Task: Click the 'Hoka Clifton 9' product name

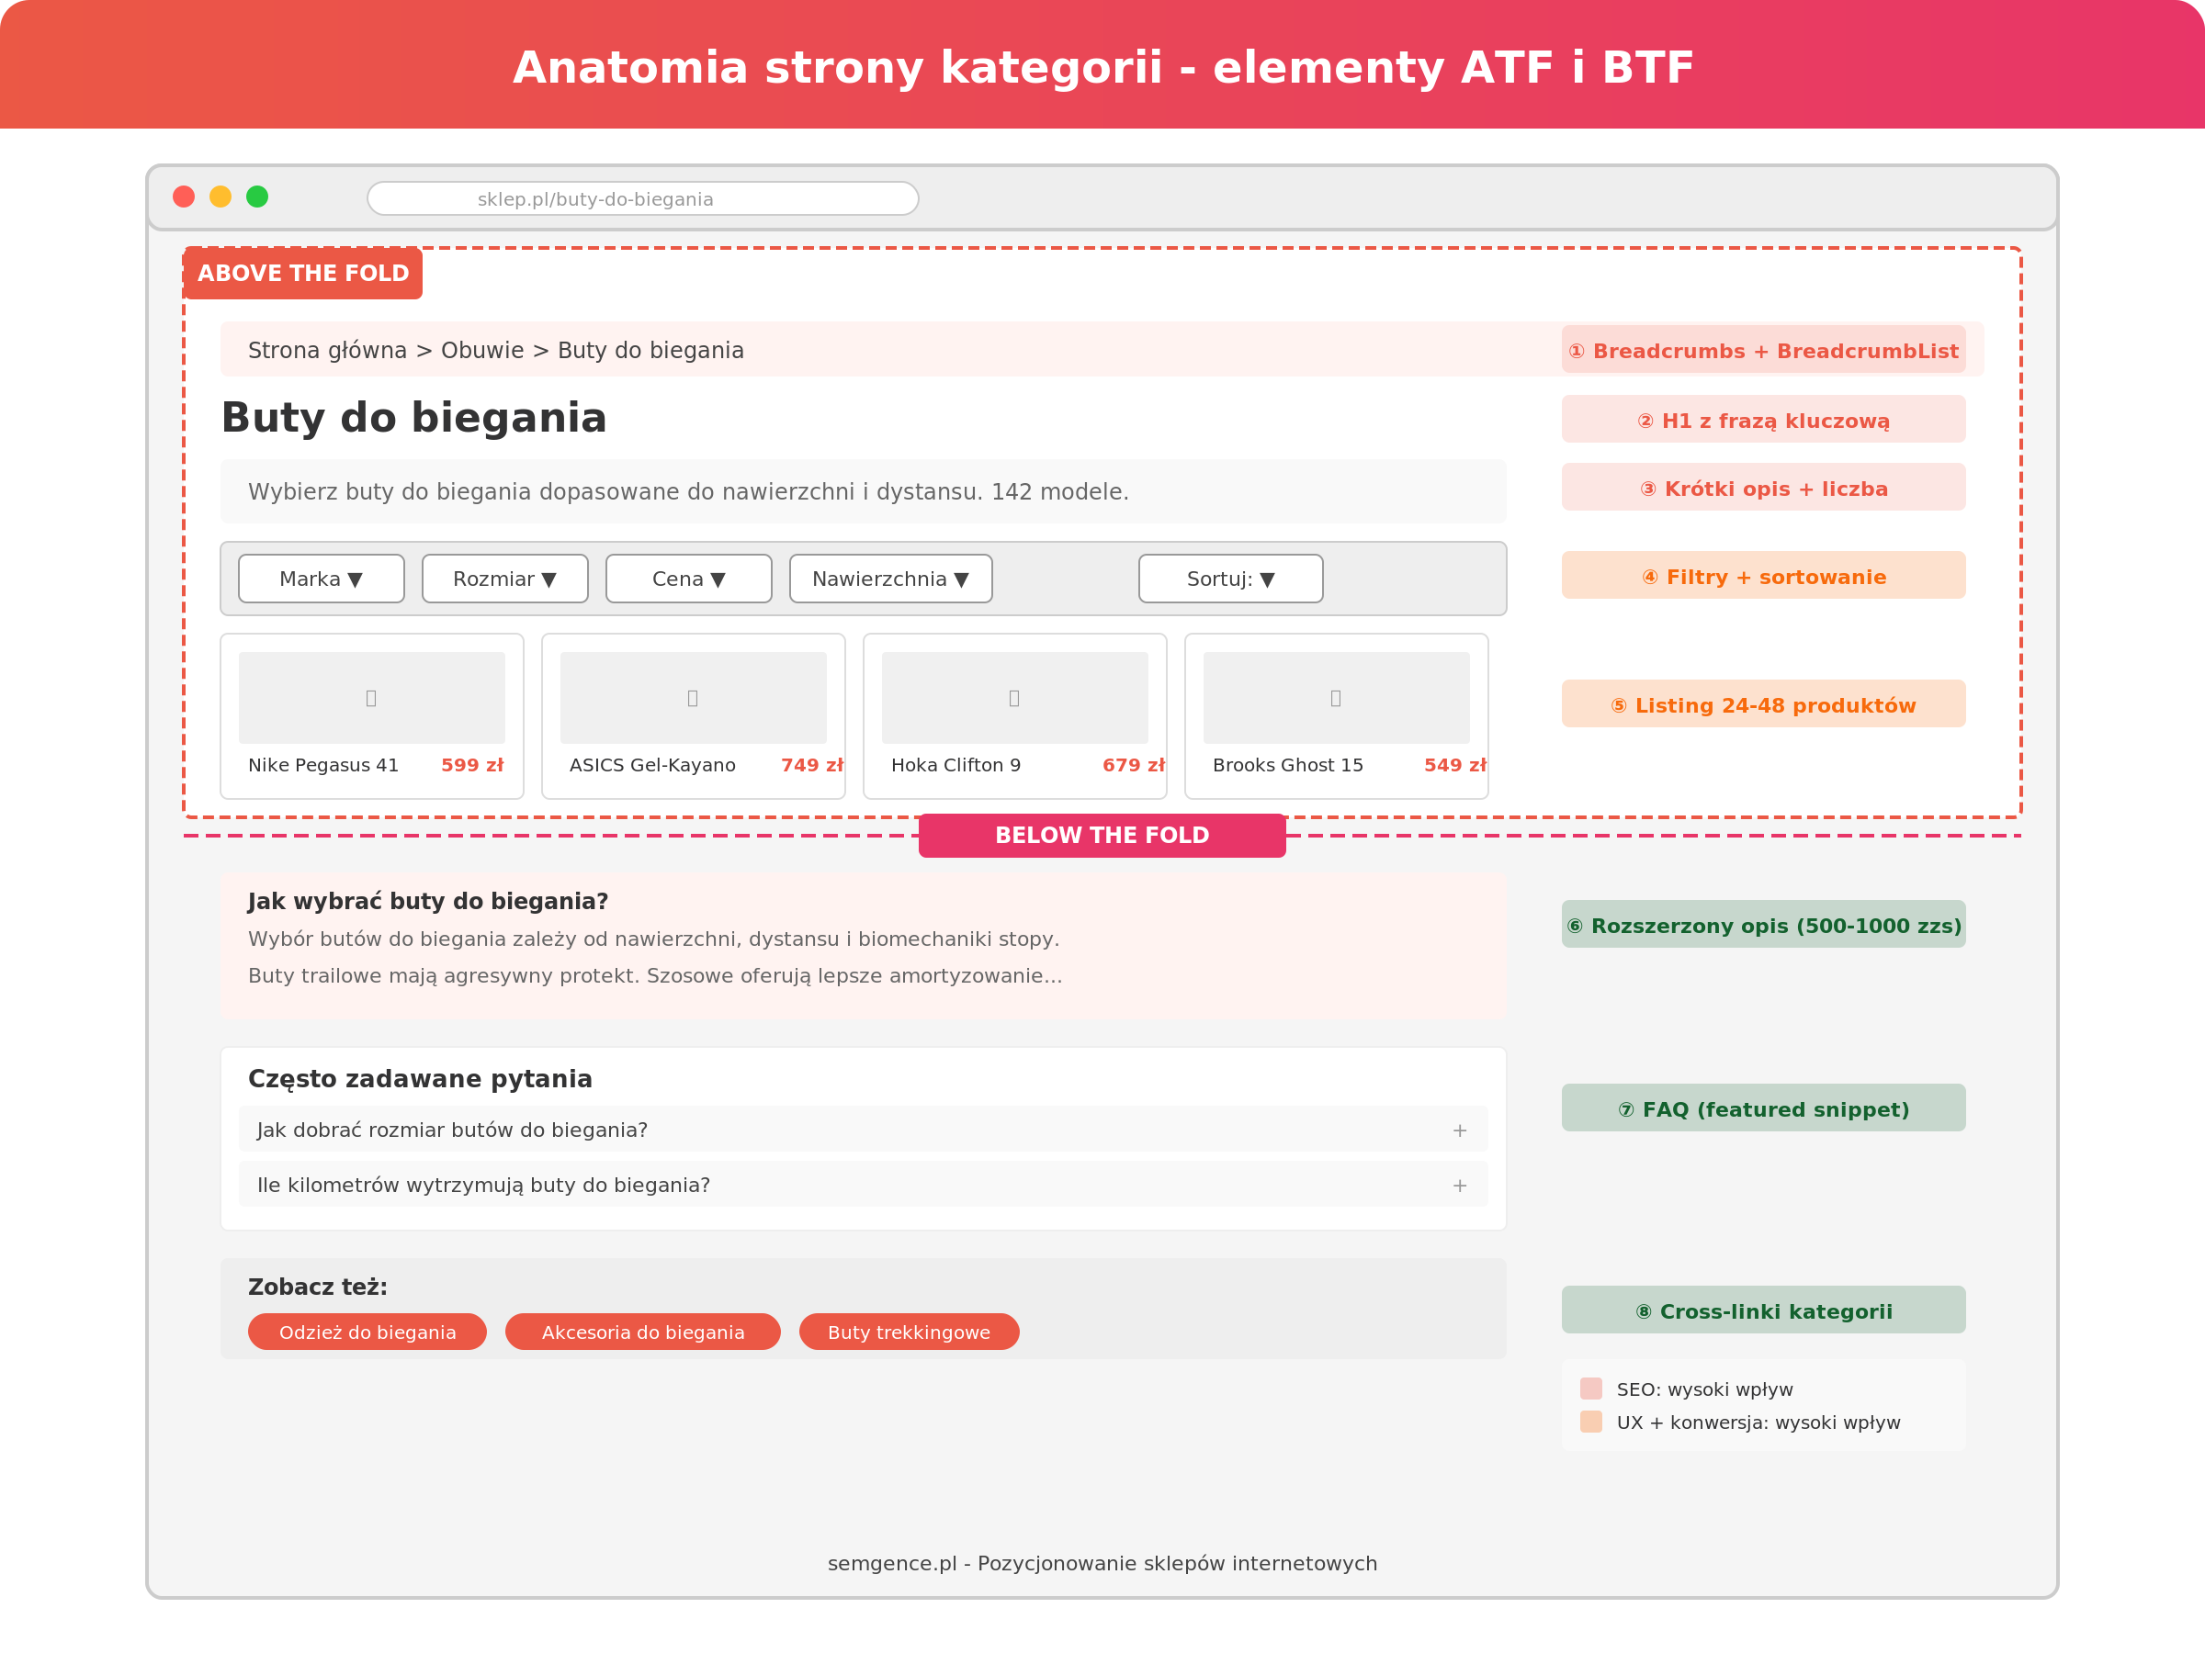Action: [956, 765]
